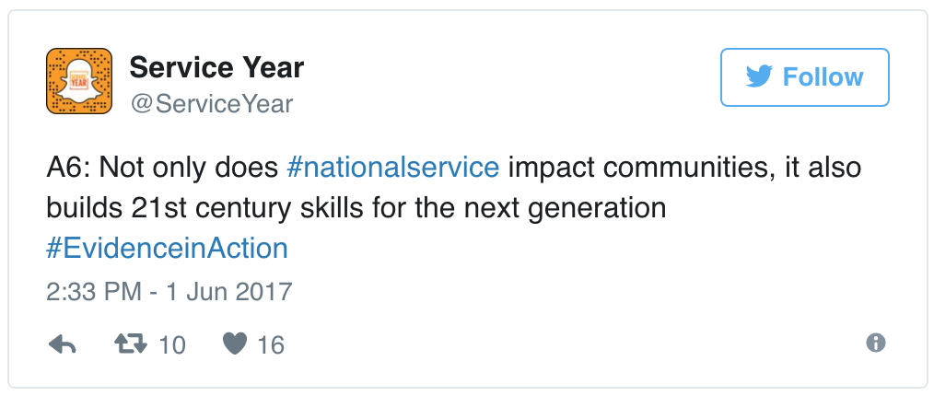The height and width of the screenshot is (396, 934).
Task: Visit the @ServiceYear handle link
Action: pos(211,104)
